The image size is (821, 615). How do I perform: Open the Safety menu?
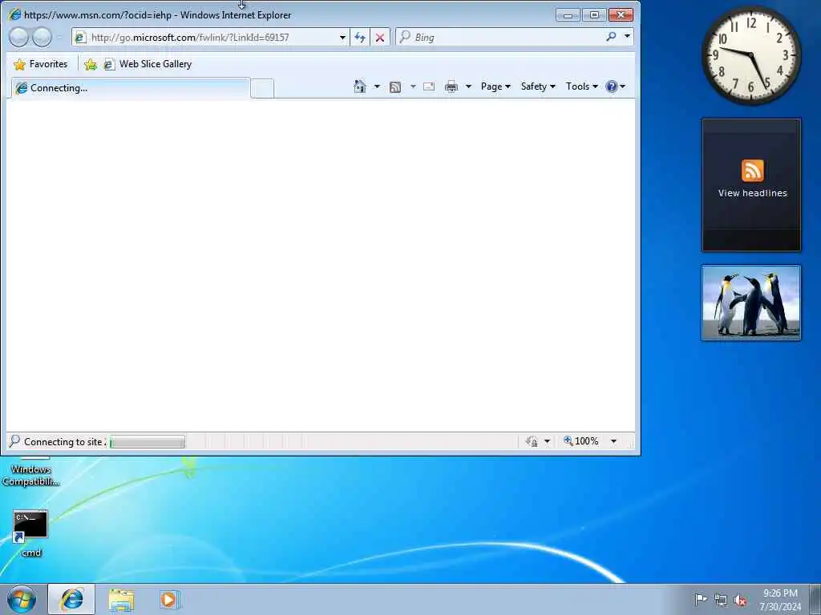click(538, 86)
